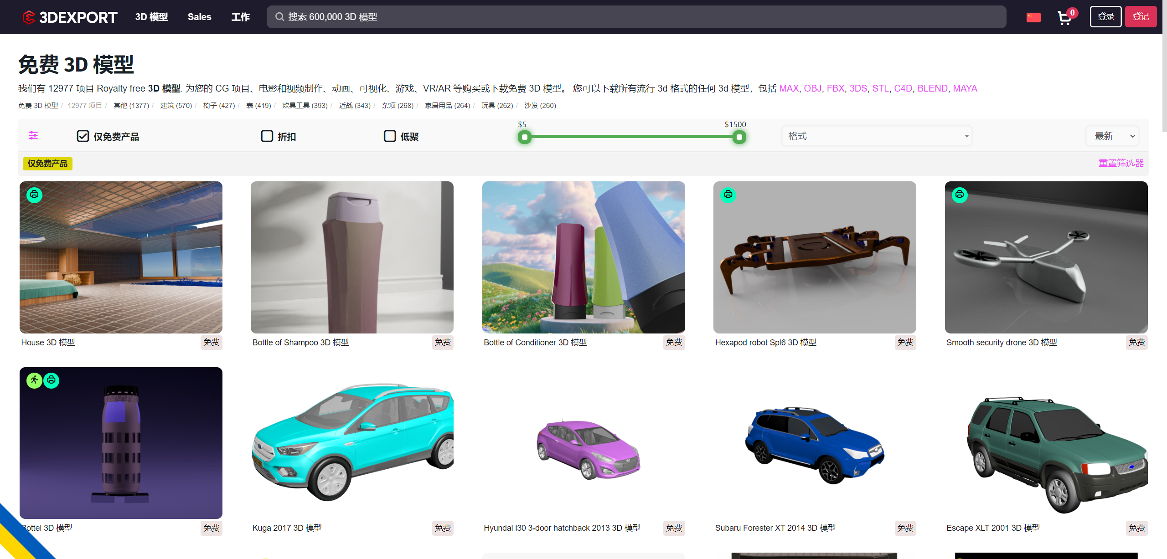Open the 最新 sorting dropdown
Viewport: 1167px width, 559px height.
1112,135
